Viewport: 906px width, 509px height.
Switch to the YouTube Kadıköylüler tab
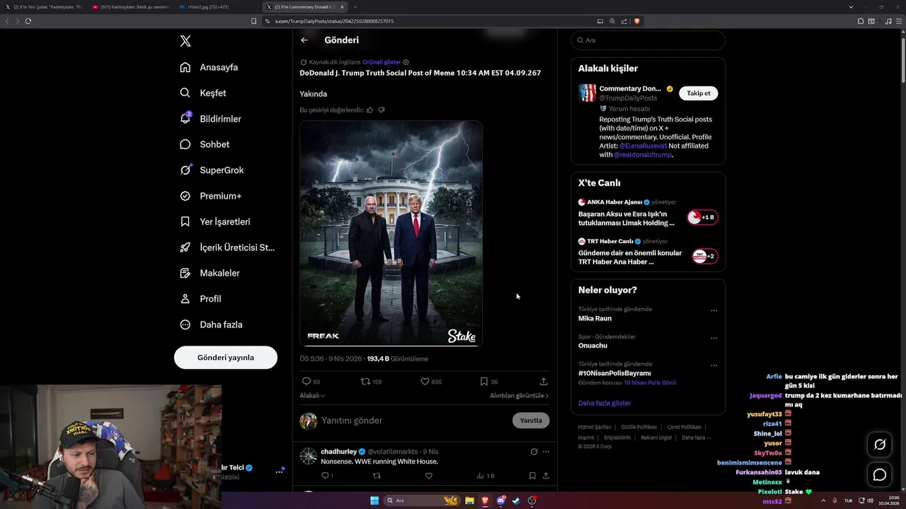click(x=130, y=7)
